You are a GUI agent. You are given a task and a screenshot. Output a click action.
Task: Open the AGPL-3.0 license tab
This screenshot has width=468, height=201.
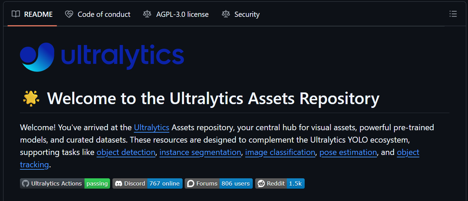[x=176, y=14]
